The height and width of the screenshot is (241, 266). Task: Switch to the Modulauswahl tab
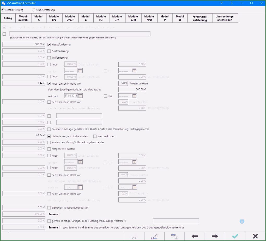(x=23, y=18)
